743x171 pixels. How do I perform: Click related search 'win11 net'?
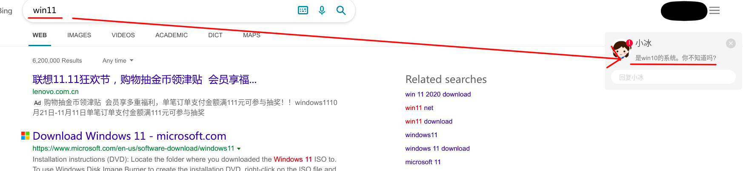(x=419, y=108)
